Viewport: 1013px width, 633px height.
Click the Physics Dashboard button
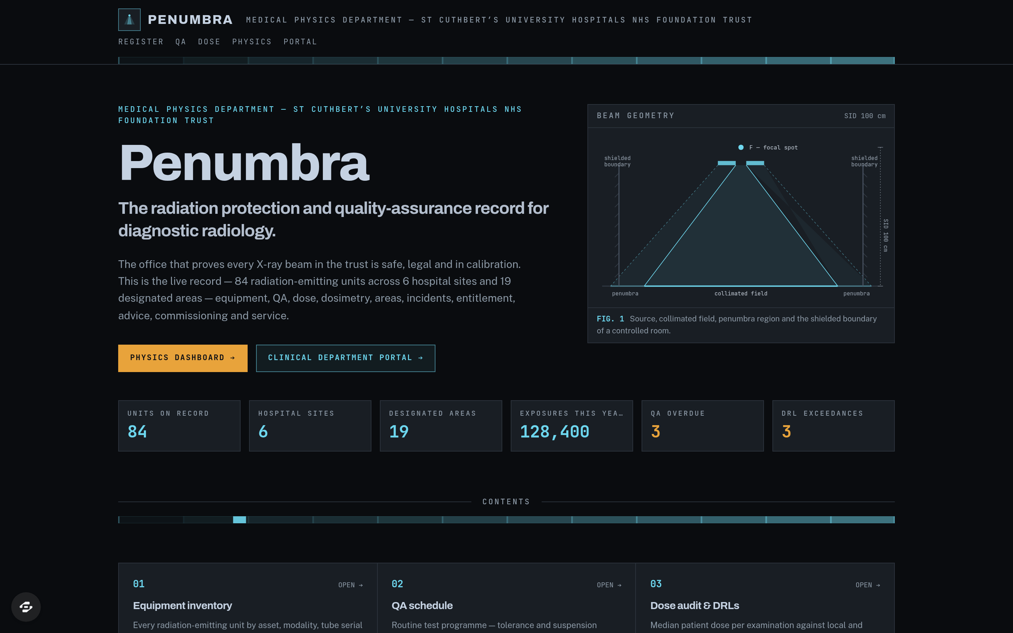click(x=183, y=358)
